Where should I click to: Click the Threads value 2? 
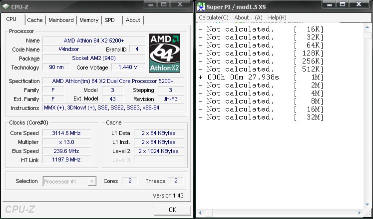tap(176, 181)
